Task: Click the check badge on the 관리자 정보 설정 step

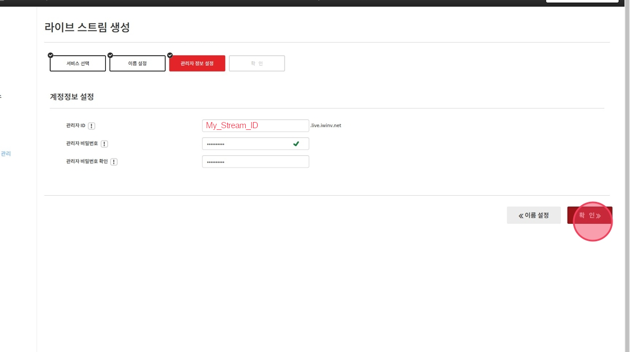Action: tap(170, 55)
